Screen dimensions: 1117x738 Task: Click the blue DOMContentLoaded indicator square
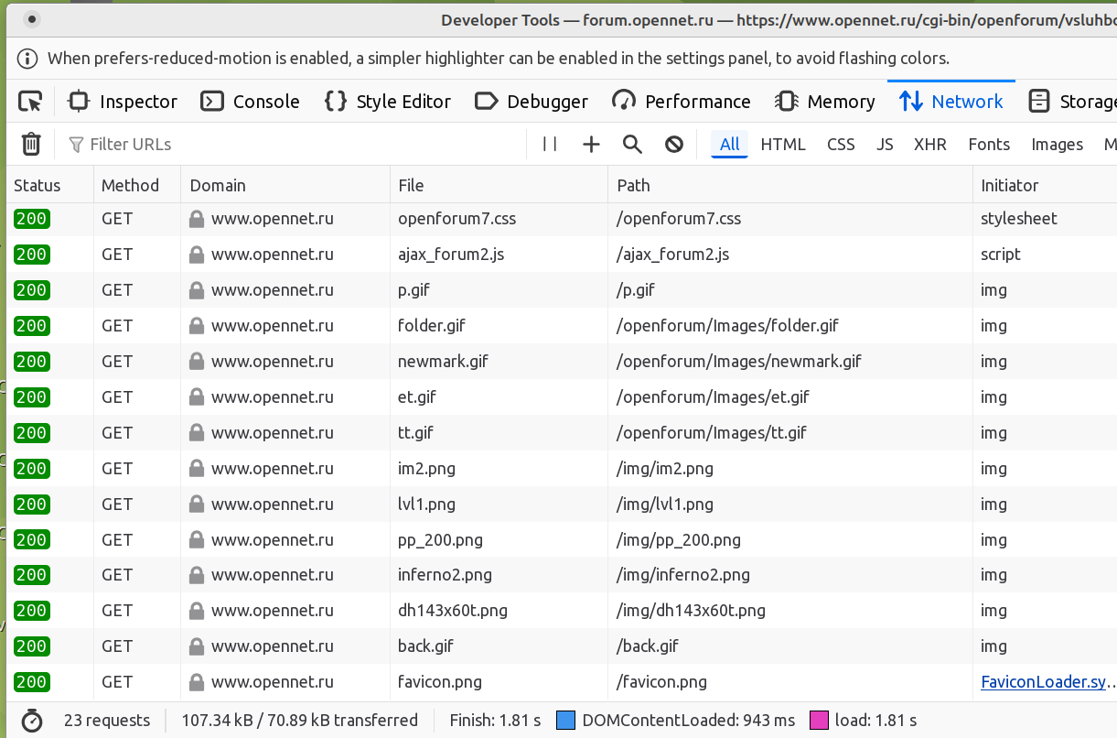tap(565, 721)
